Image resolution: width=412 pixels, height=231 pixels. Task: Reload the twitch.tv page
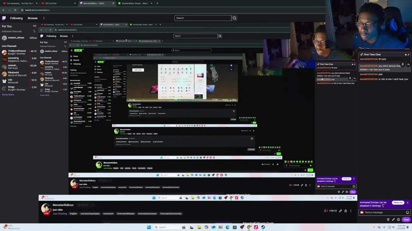click(15, 10)
